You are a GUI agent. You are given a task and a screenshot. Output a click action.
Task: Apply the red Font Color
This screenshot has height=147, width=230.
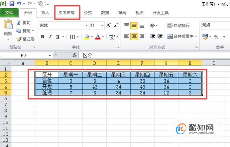(98, 37)
